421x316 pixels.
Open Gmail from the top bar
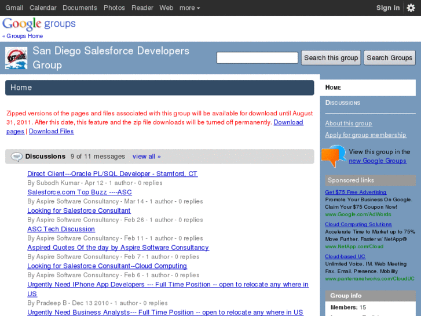click(14, 8)
